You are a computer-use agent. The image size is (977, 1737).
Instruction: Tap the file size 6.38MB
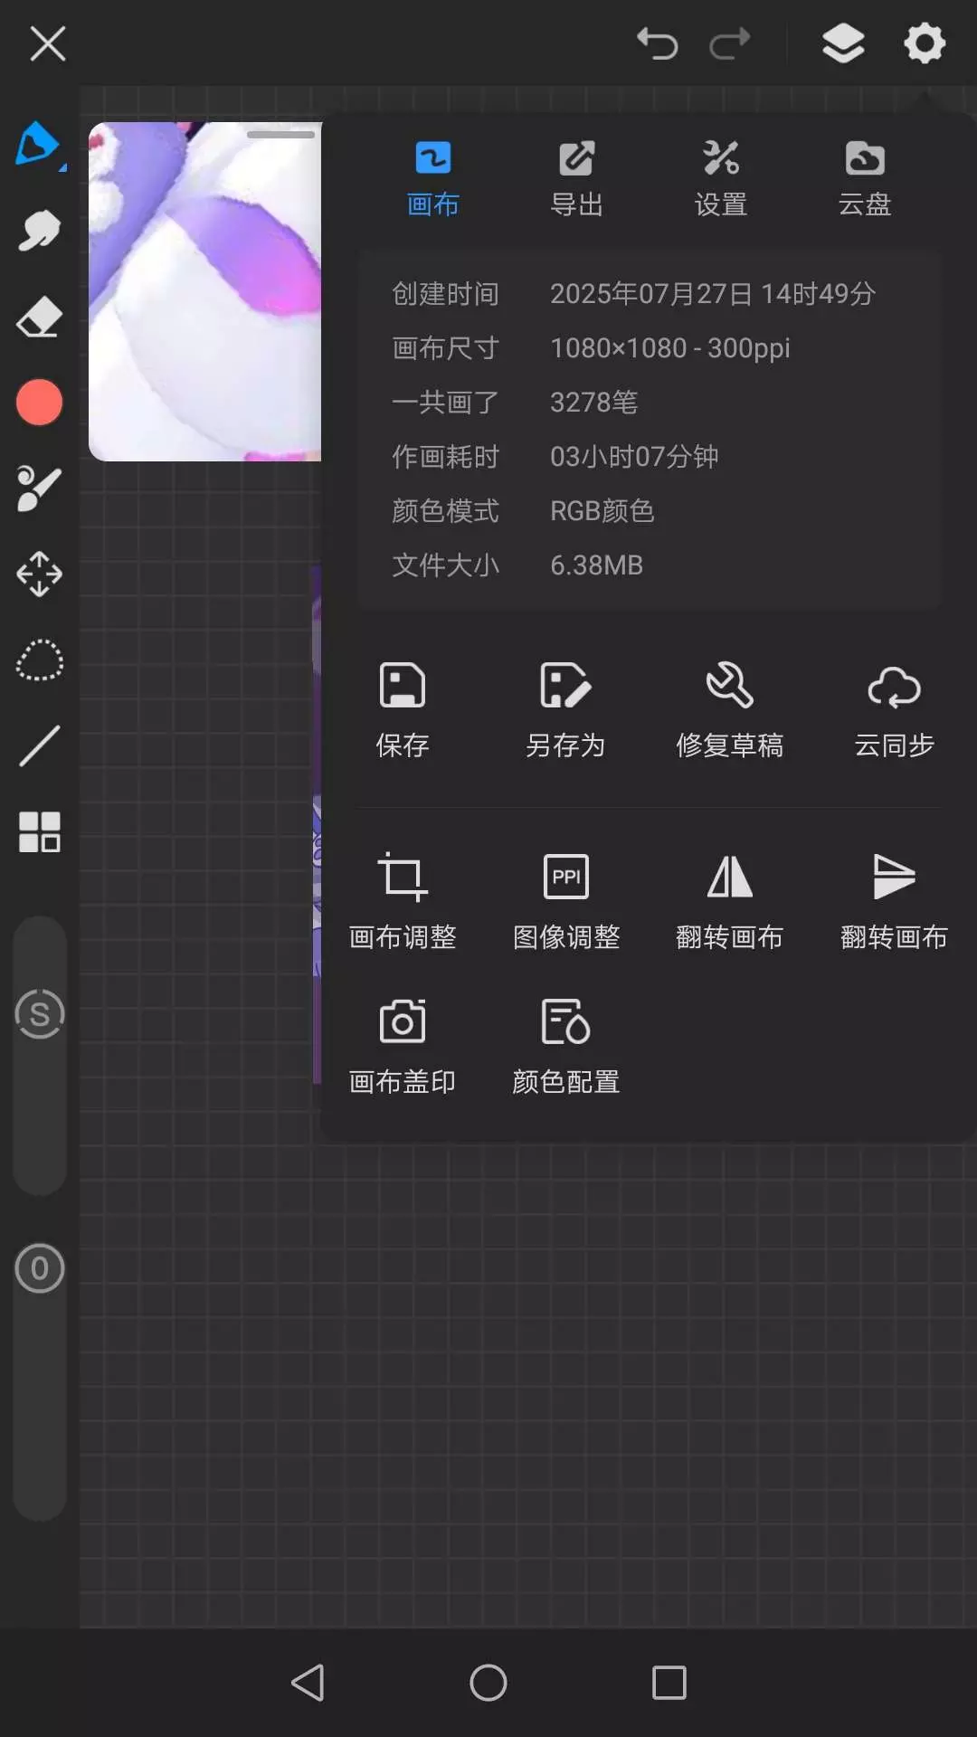(597, 565)
